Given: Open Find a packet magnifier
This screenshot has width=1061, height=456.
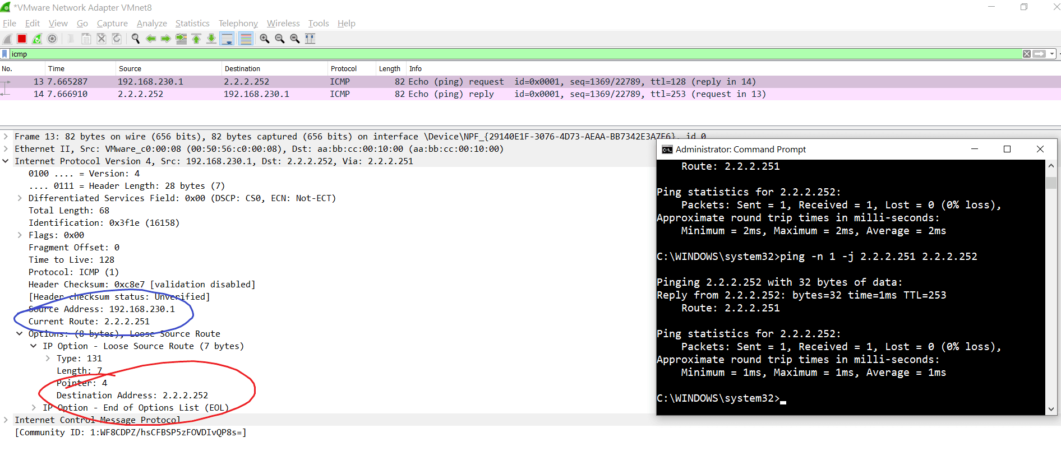Looking at the screenshot, I should [136, 39].
